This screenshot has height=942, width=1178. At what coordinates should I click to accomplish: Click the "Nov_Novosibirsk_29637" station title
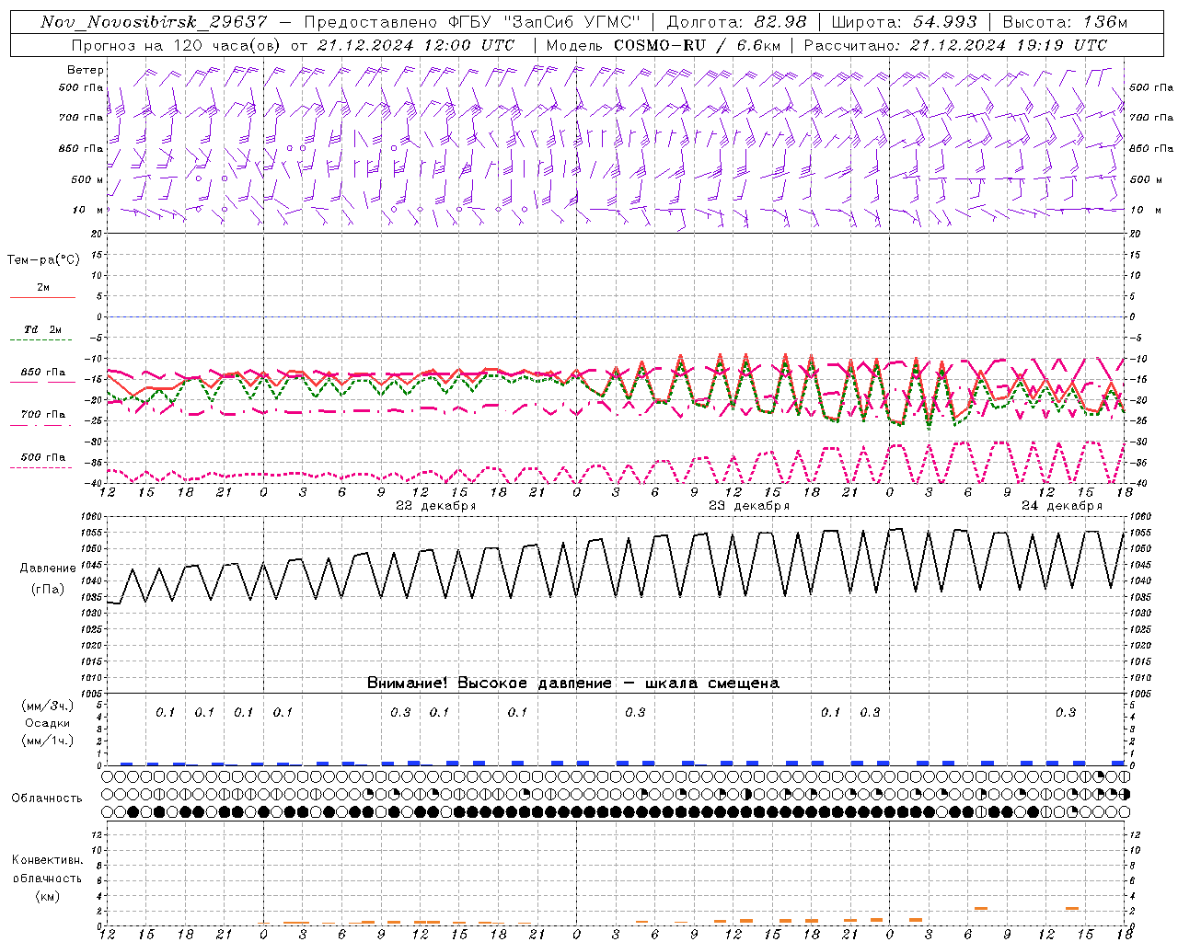pos(154,22)
